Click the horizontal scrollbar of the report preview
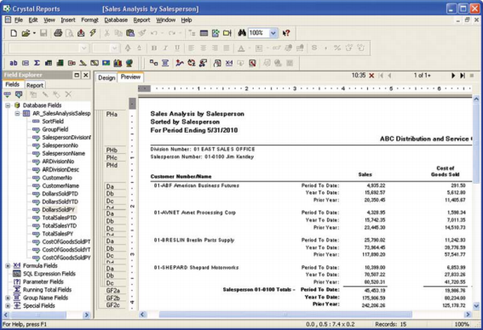483x330 pixels. [x=305, y=315]
